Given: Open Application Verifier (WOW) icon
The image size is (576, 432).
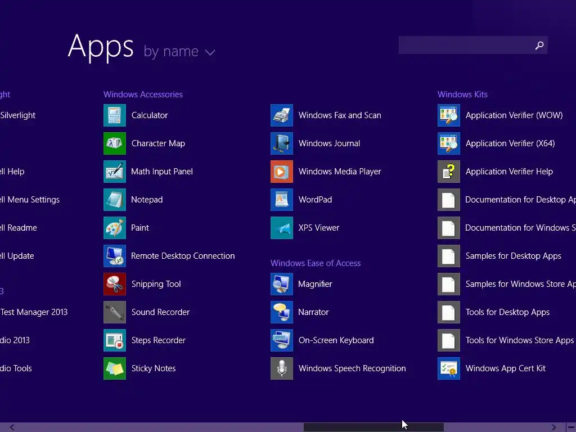Looking at the screenshot, I should point(449,115).
